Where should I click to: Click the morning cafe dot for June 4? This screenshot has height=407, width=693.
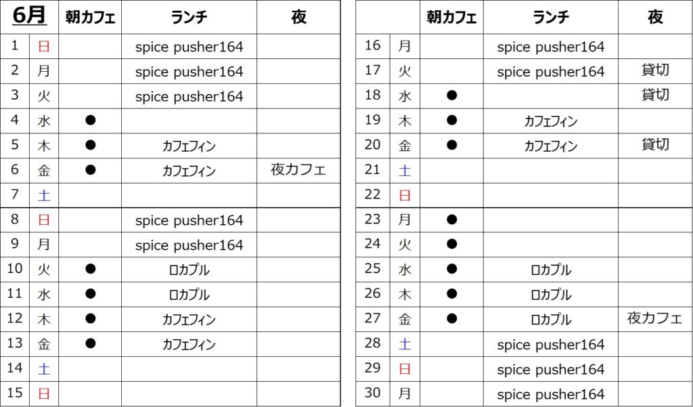[90, 121]
